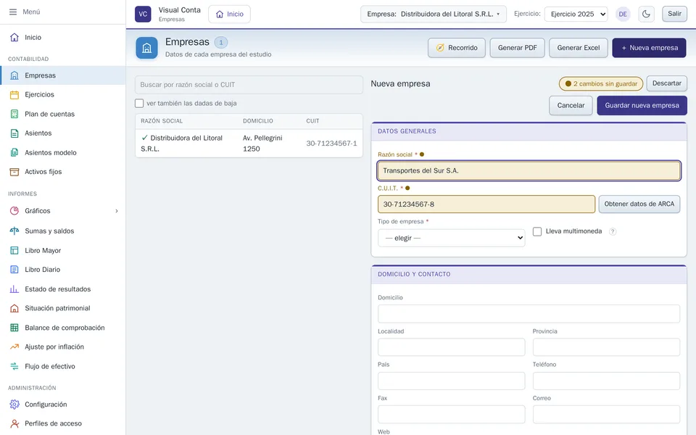Click the Balance de comprobación grid icon
This screenshot has width=696, height=435.
tap(14, 328)
